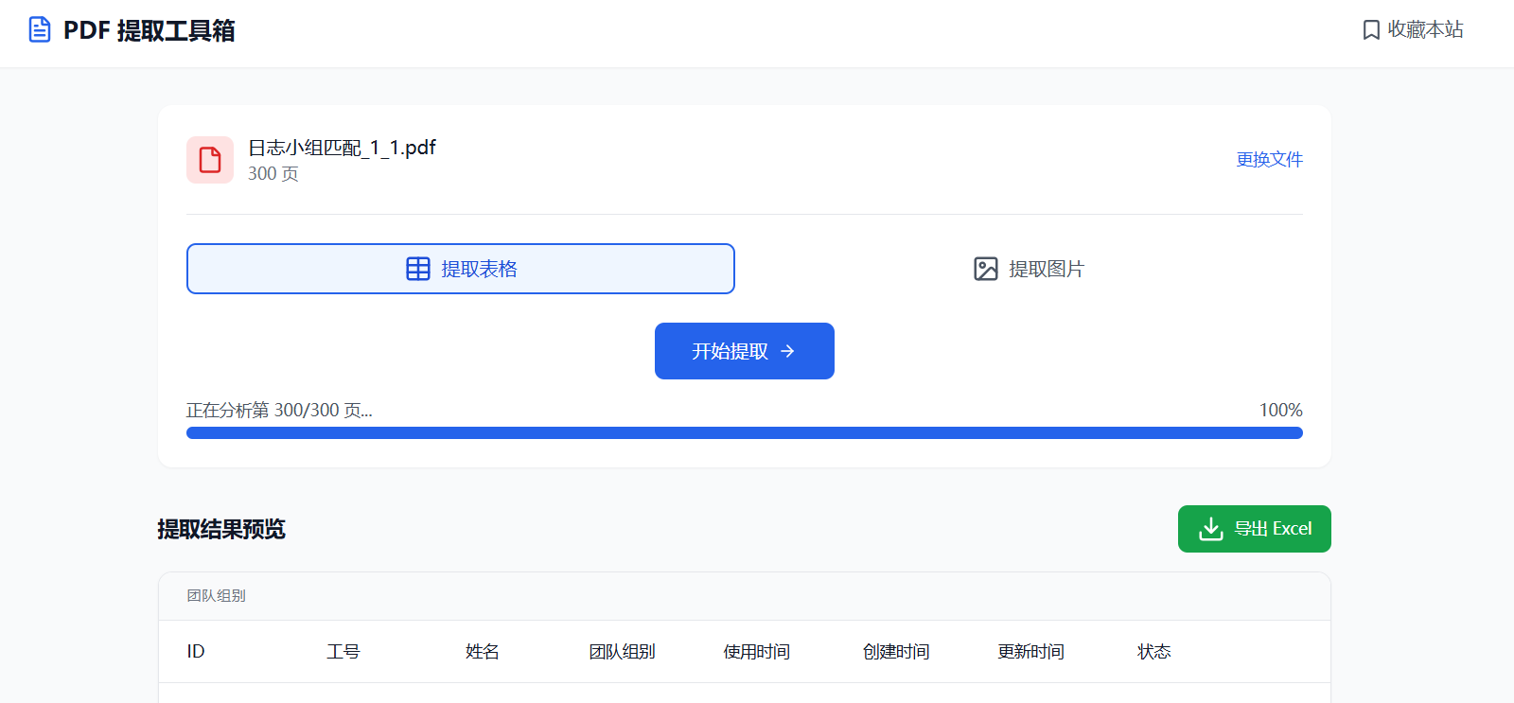Viewport: 1514px width, 703px height.
Task: Click the 收藏本站 link text
Action: pyautogui.click(x=1426, y=30)
